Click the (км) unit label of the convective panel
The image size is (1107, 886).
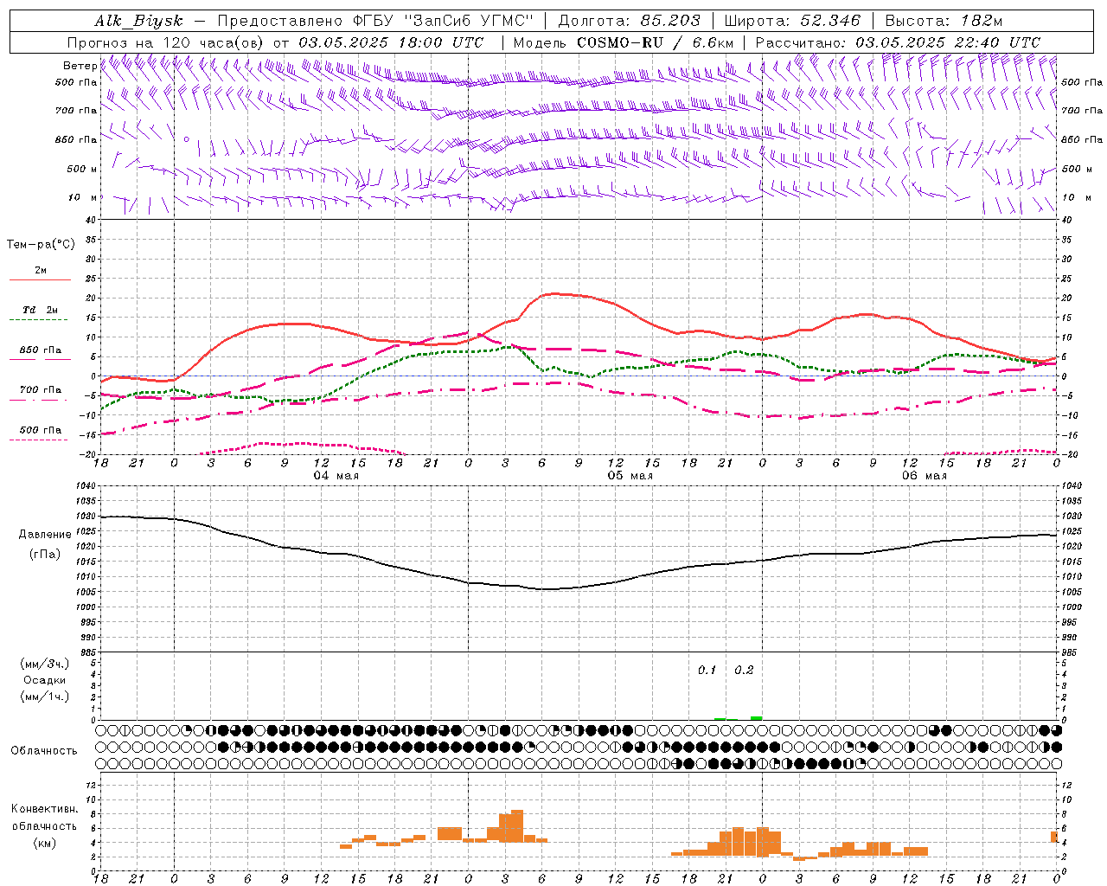tap(44, 842)
